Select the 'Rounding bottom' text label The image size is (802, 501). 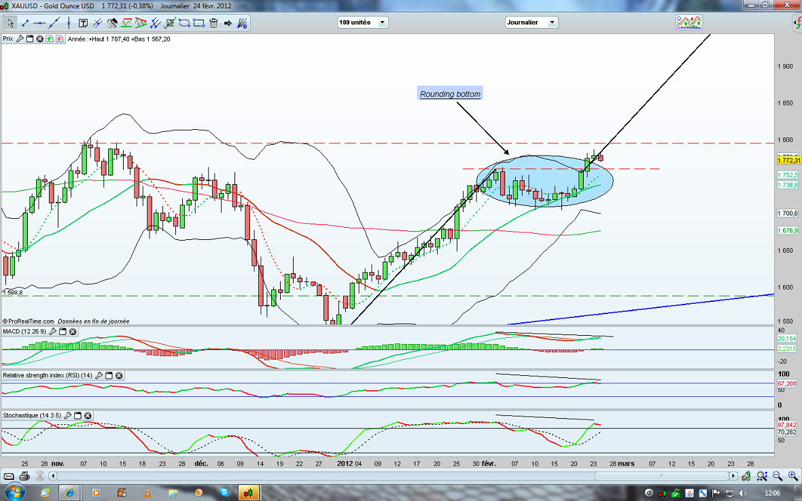pyautogui.click(x=450, y=94)
